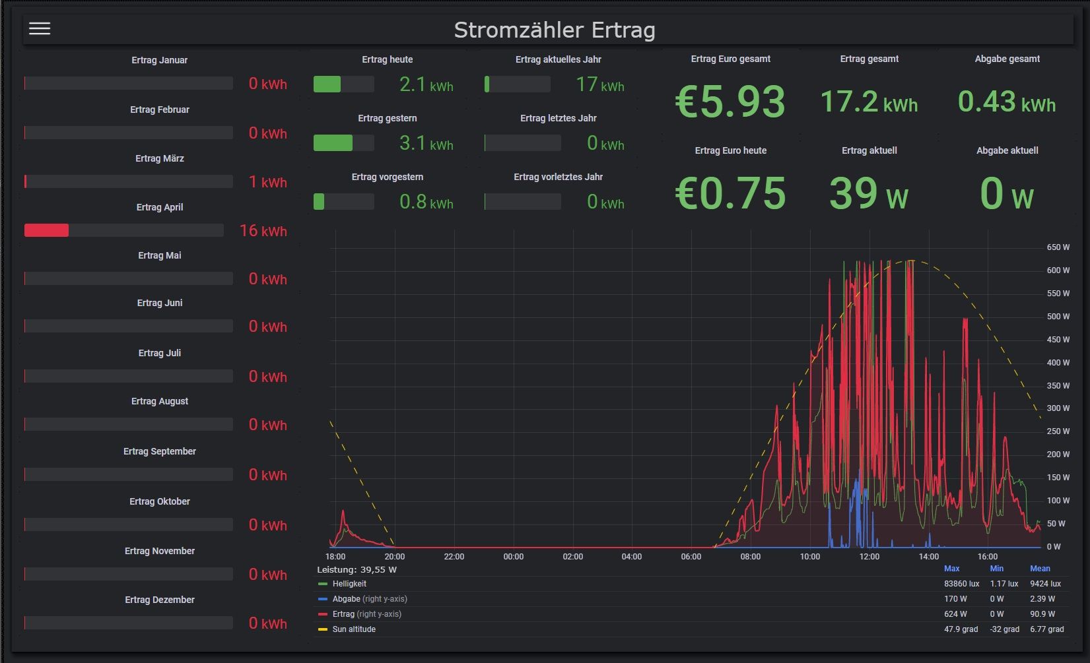1090x663 pixels.
Task: Click the Ertrag heute green bar gauge
Action: click(x=343, y=84)
